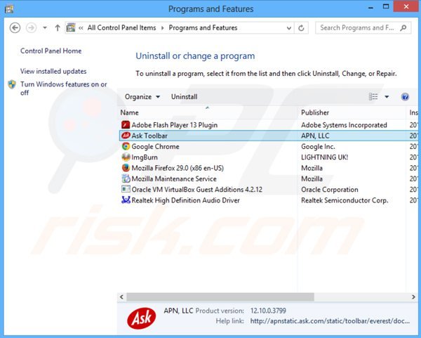Open the Organize dropdown menu
This screenshot has width=421, height=338.
click(142, 97)
